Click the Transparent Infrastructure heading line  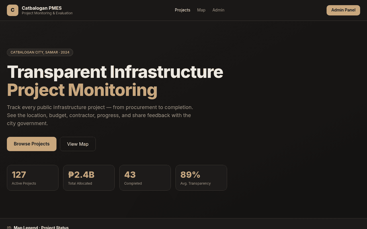[x=115, y=72]
